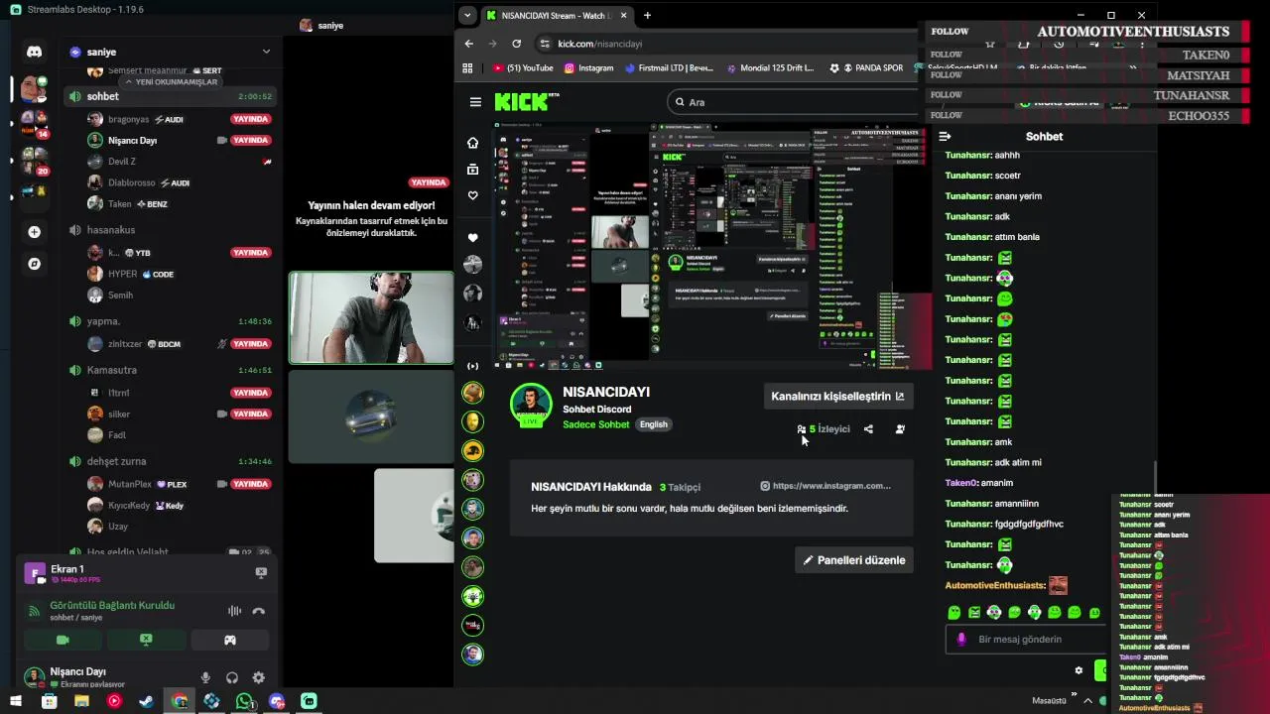Viewport: 1270px width, 714px height.
Task: Open the car avatar participant tile
Action: click(371, 416)
